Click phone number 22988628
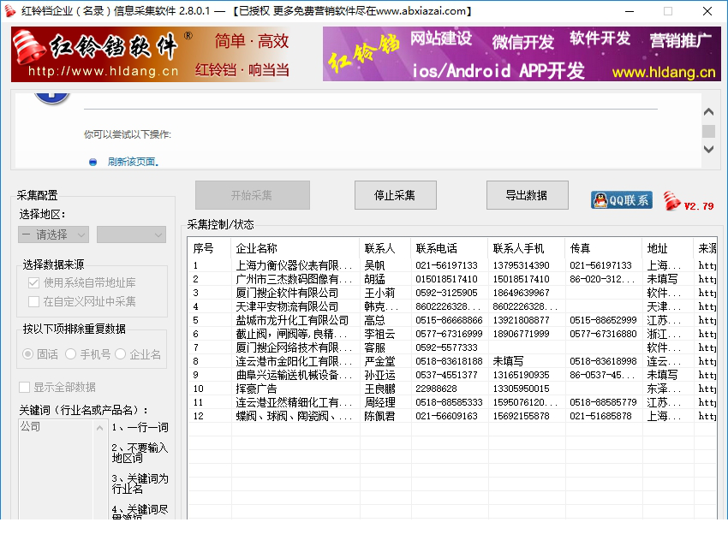728x540 pixels. 437,389
